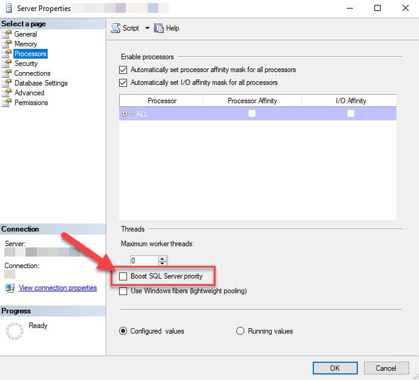
Task: Enable Use Windows fibers lightweight pooling
Action: (123, 291)
